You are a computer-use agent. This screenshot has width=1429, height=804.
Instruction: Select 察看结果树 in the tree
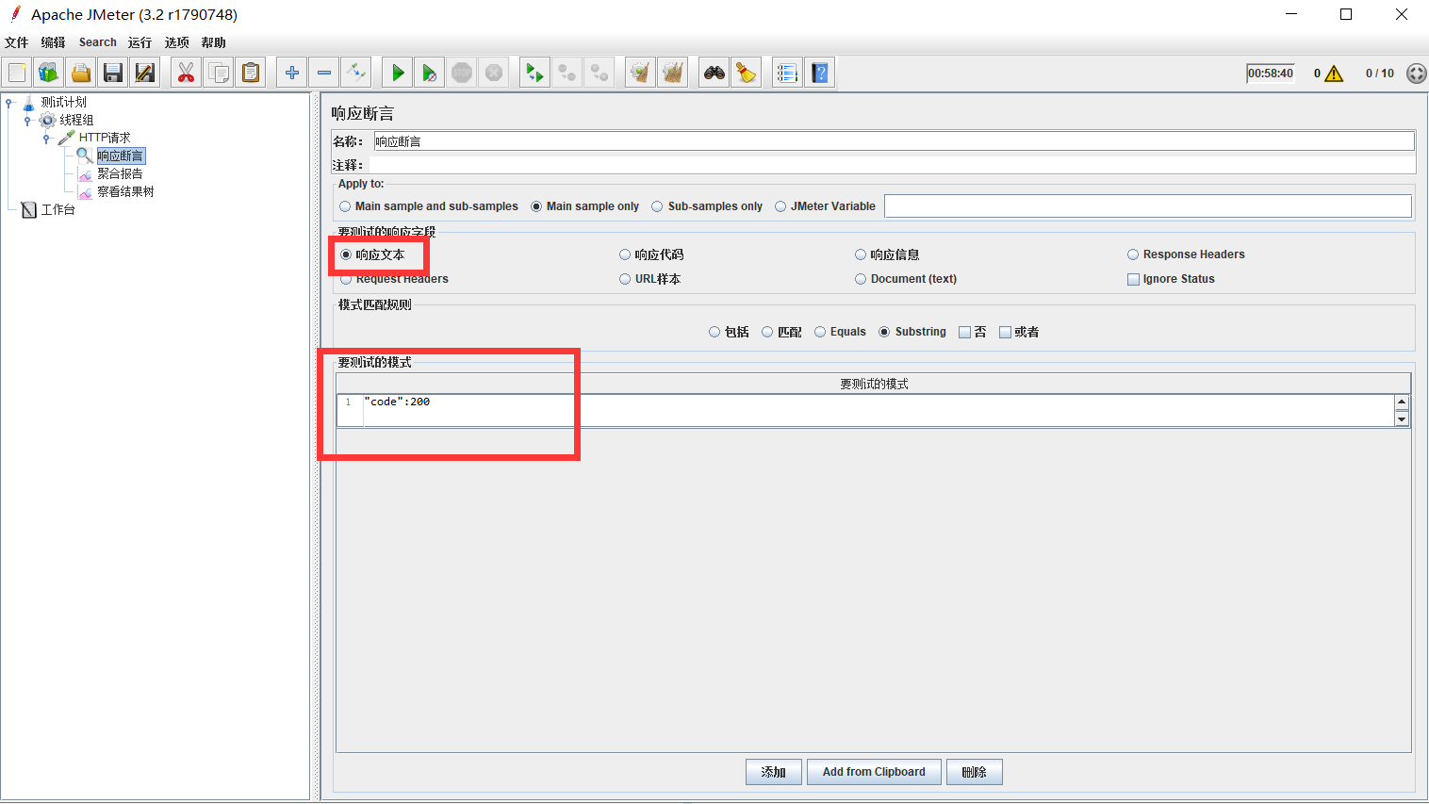pos(125,191)
